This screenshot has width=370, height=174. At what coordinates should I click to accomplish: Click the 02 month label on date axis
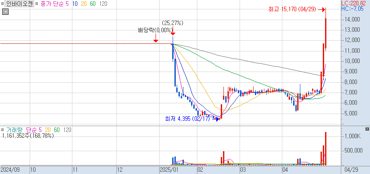201,170
